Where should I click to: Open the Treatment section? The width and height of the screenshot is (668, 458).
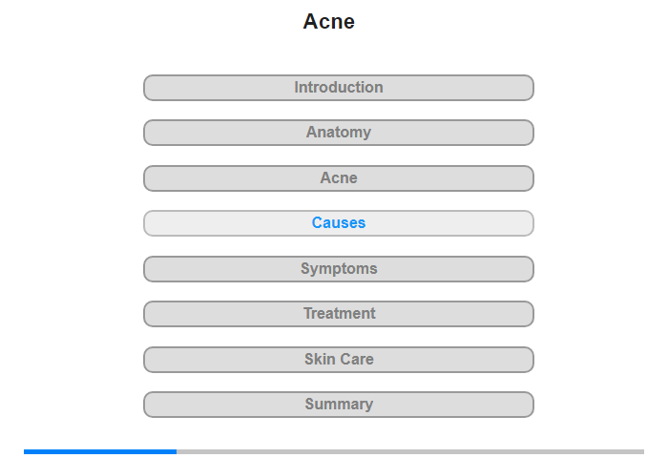338,314
